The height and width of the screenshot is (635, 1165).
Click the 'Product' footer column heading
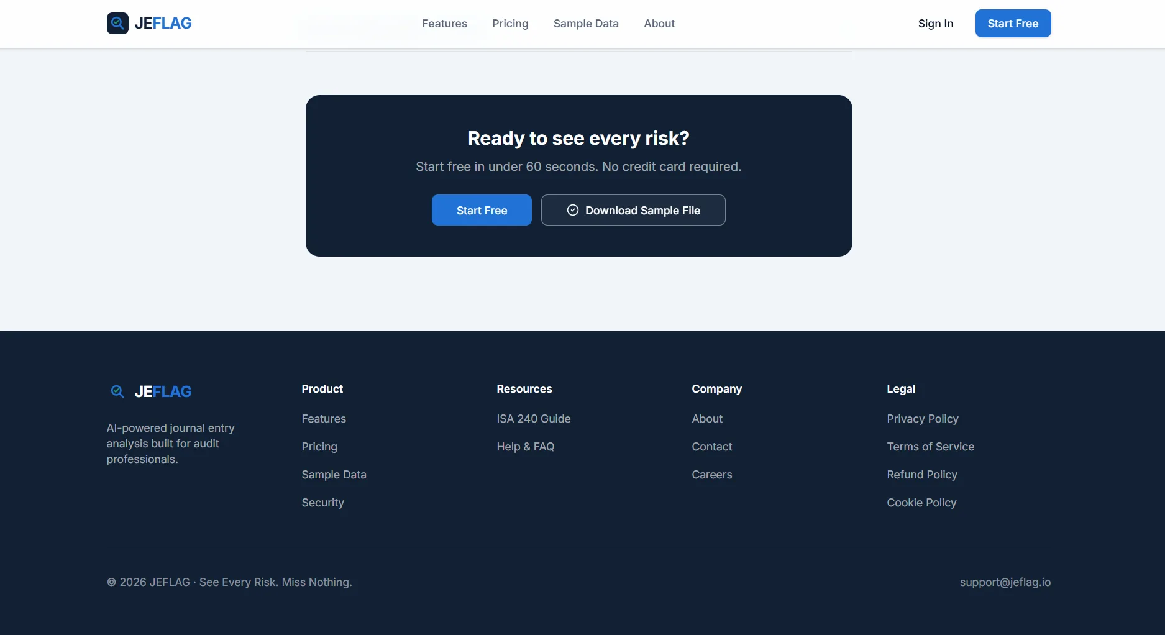(x=322, y=389)
